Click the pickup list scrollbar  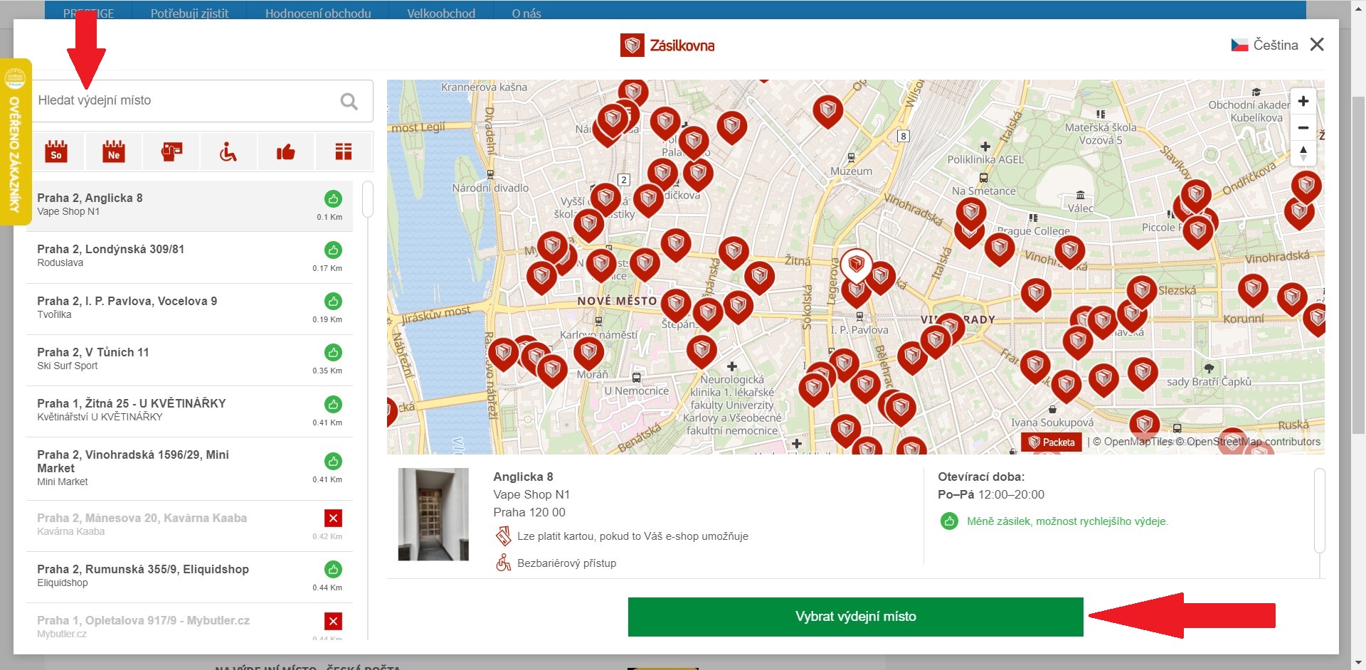pos(368,199)
